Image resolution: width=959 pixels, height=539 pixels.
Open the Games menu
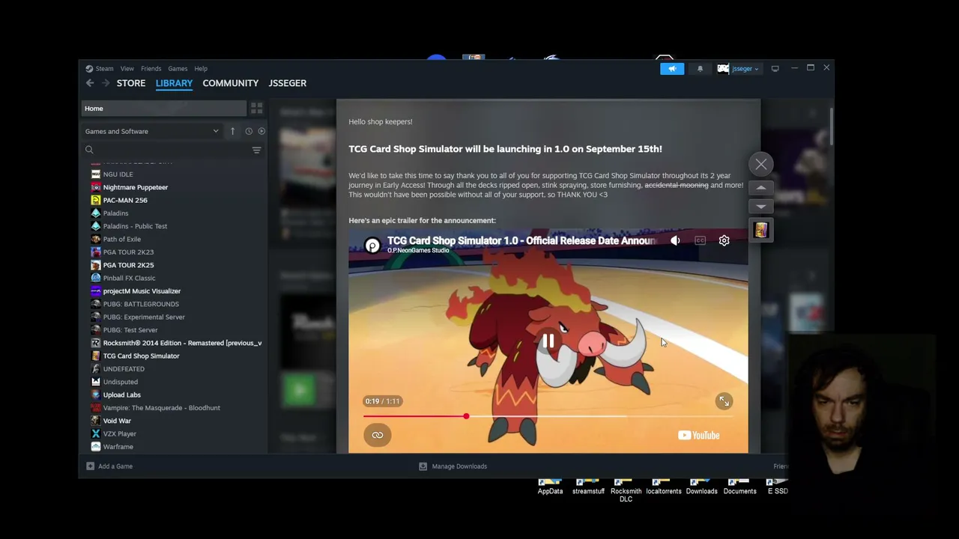(x=178, y=69)
